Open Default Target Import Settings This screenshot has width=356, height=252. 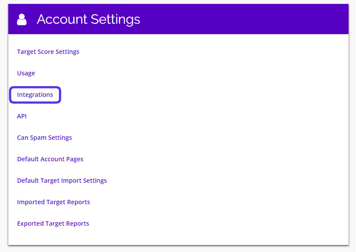[62, 181]
